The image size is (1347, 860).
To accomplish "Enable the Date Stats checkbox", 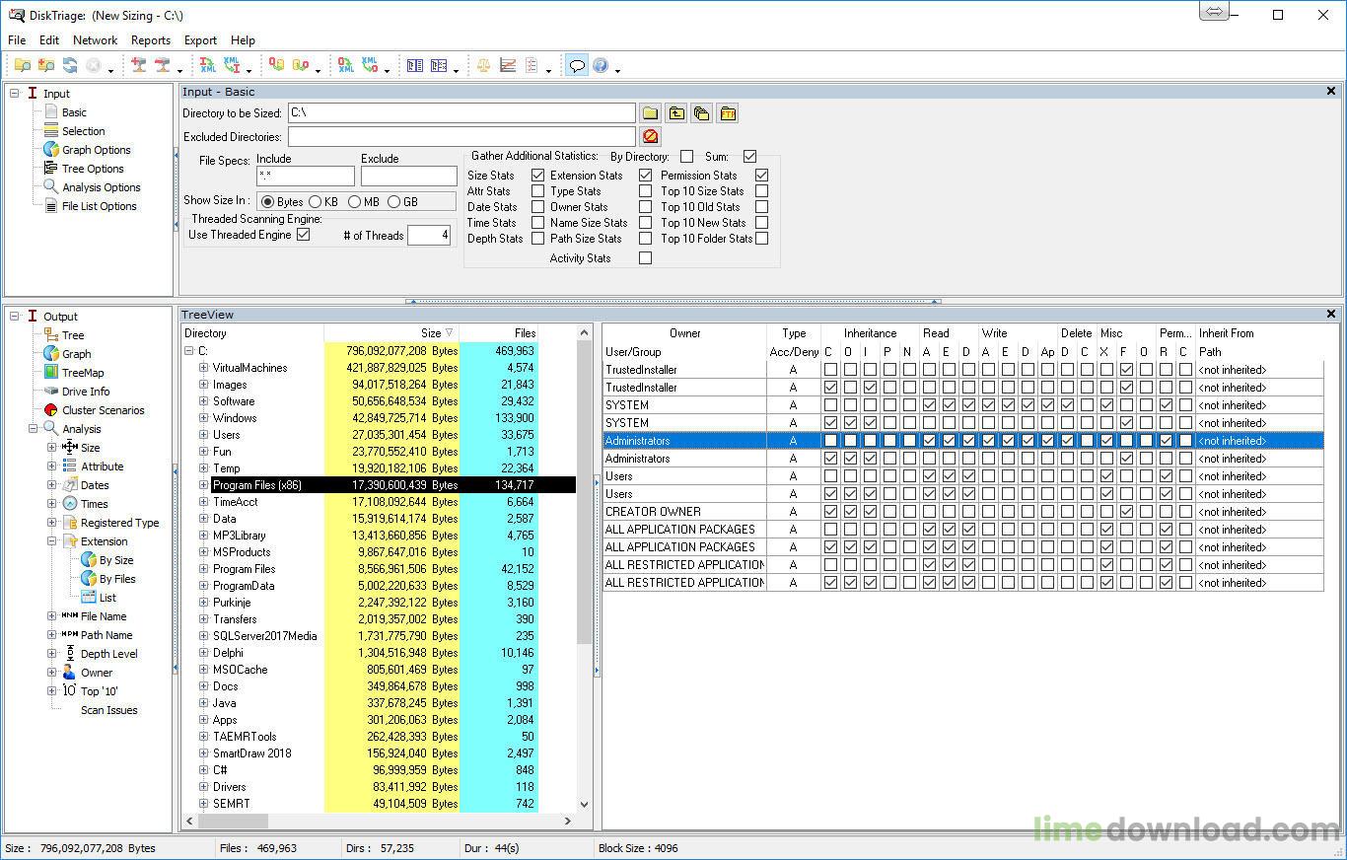I will coord(537,207).
